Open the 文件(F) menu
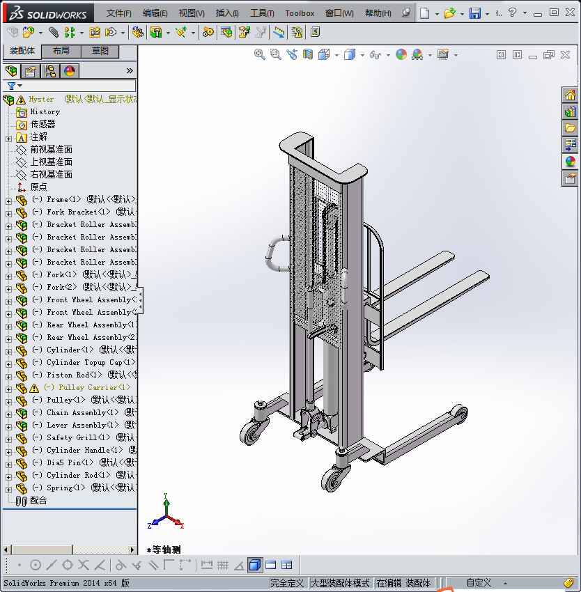 coord(118,14)
